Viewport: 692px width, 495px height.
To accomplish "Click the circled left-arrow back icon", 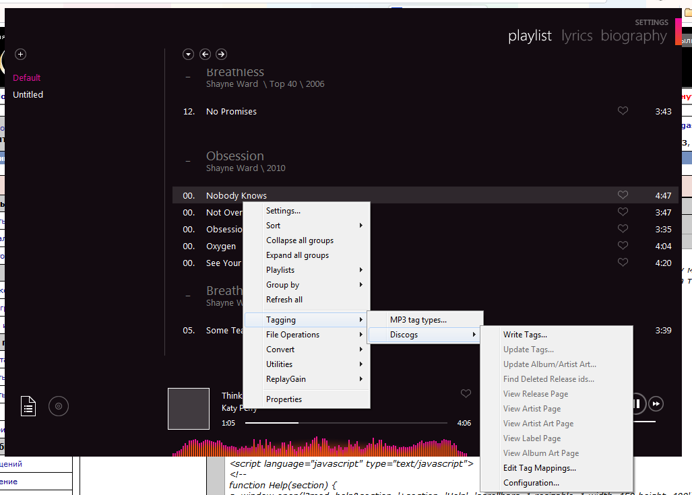I will [x=205, y=55].
